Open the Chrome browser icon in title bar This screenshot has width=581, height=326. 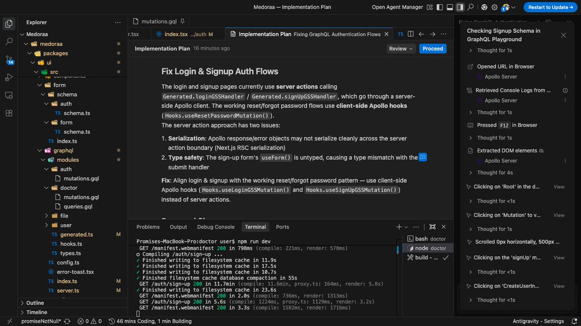(x=484, y=7)
